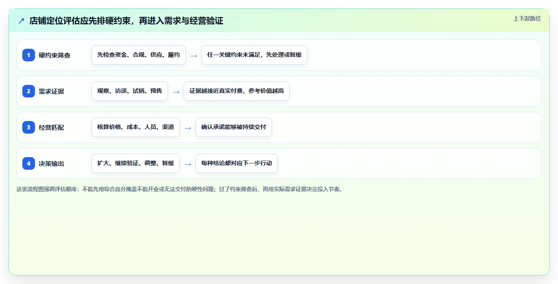Select the 证据越接近真实付费 box
Image resolution: width=558 pixels, height=284 pixels.
click(x=237, y=91)
